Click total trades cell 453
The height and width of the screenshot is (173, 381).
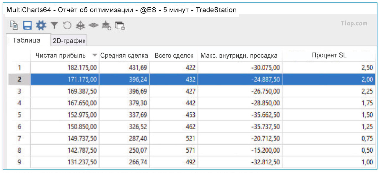[174, 115]
